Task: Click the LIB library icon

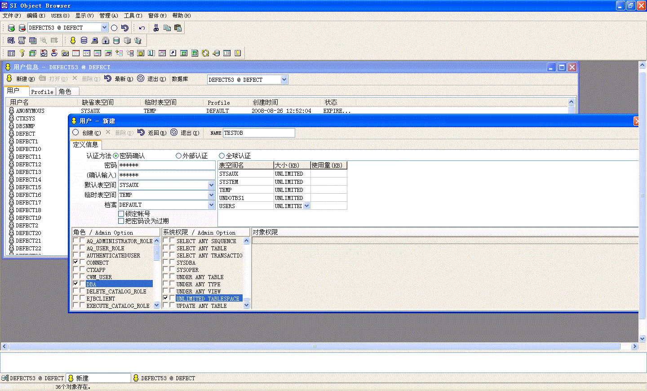Action: (x=227, y=53)
